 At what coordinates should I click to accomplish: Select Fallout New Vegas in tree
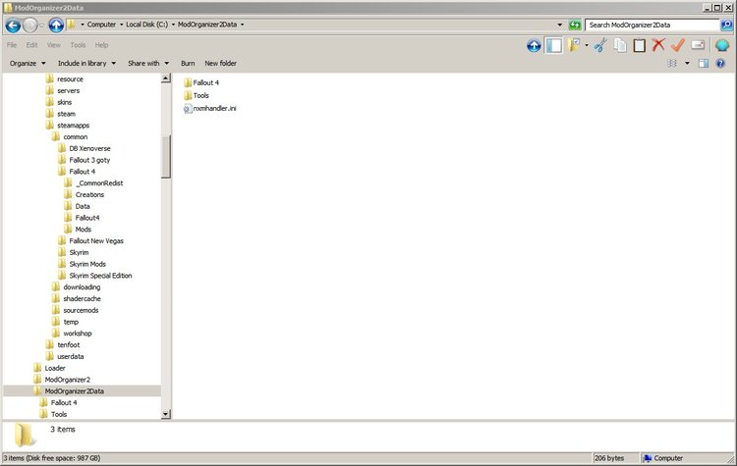[x=96, y=240]
